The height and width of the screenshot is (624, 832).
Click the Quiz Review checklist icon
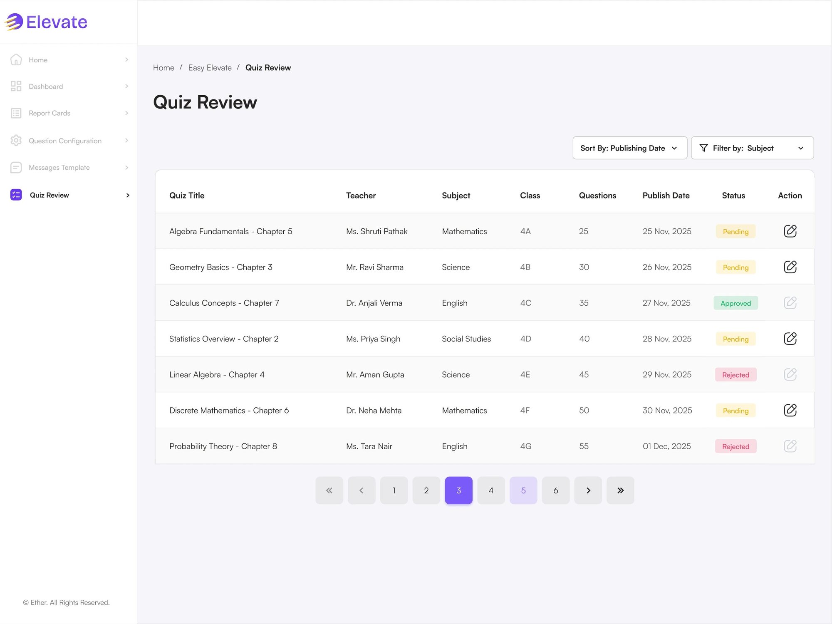16,195
